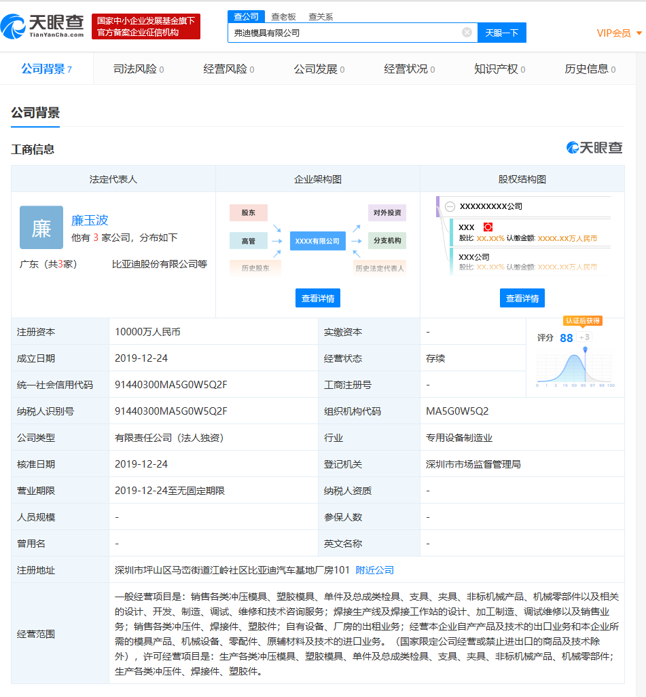Image resolution: width=646 pixels, height=697 pixels.
Task: Select the 历史信息 navigation tab
Action: (x=590, y=69)
